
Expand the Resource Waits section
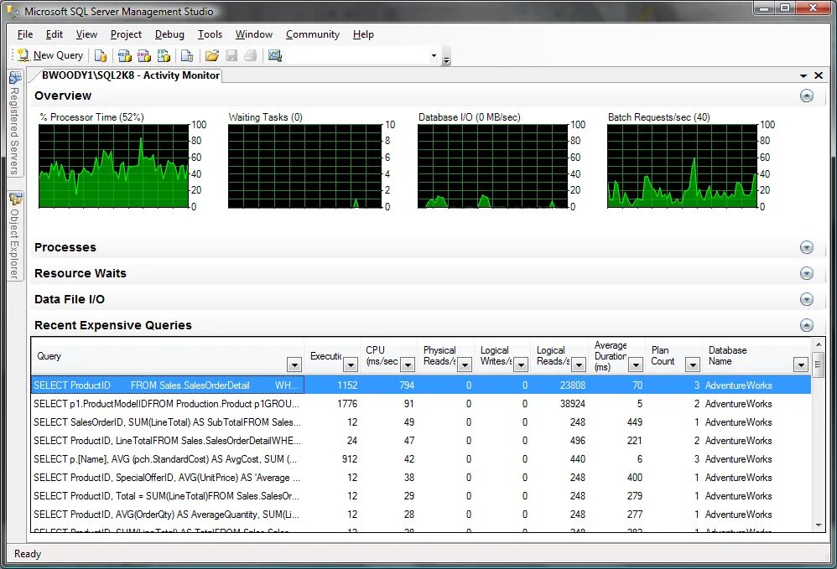pyautogui.click(x=807, y=273)
